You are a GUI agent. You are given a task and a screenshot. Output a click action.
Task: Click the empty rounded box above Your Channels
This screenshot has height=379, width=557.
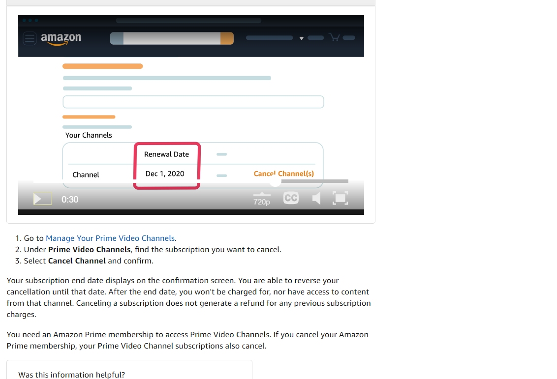coord(193,102)
